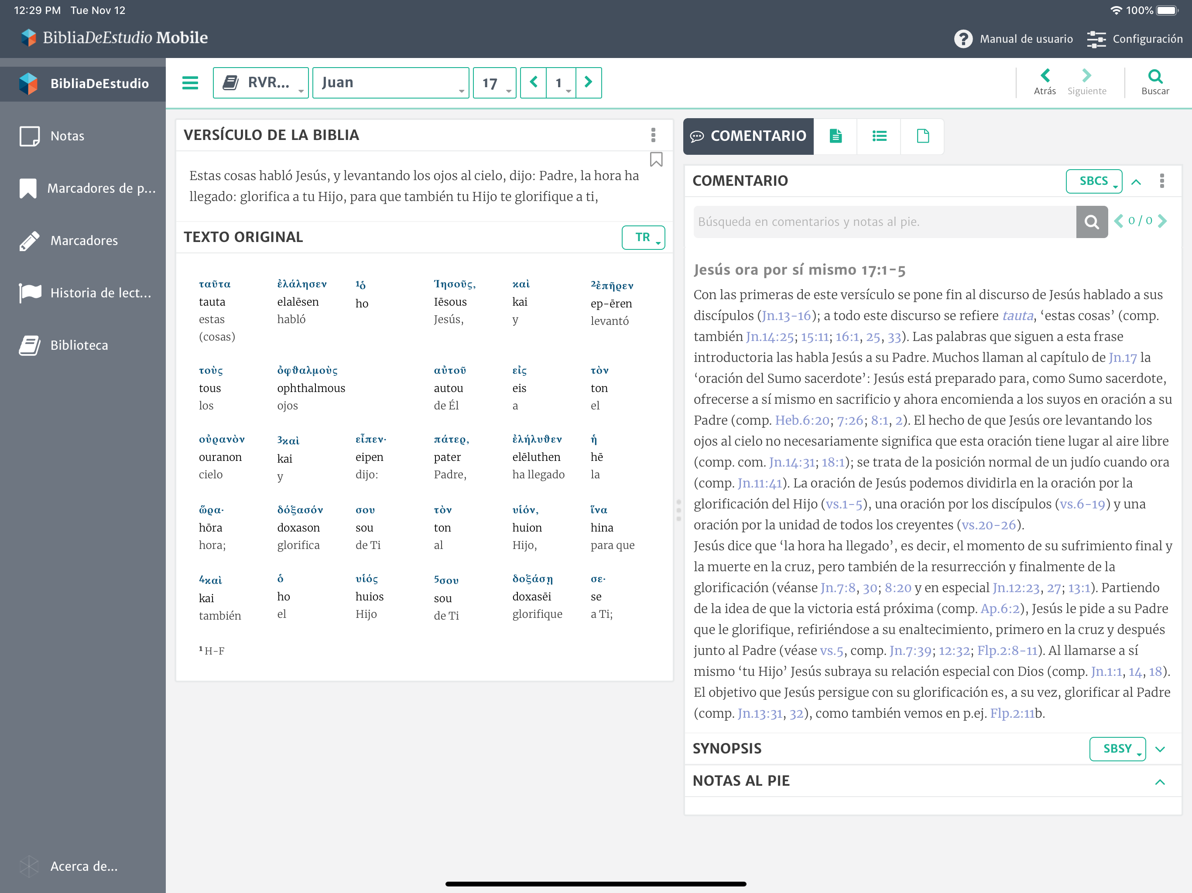Switch to blank page tab
Viewport: 1192px width, 893px height.
click(922, 136)
